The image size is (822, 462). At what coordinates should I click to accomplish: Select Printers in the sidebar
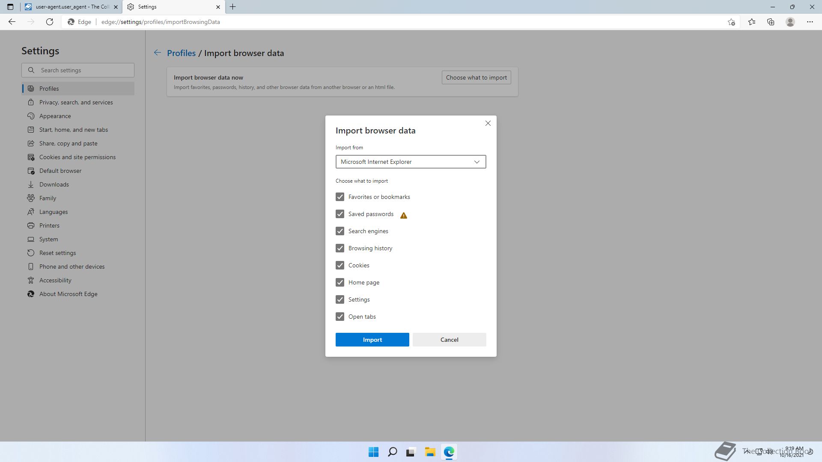[x=78, y=225]
